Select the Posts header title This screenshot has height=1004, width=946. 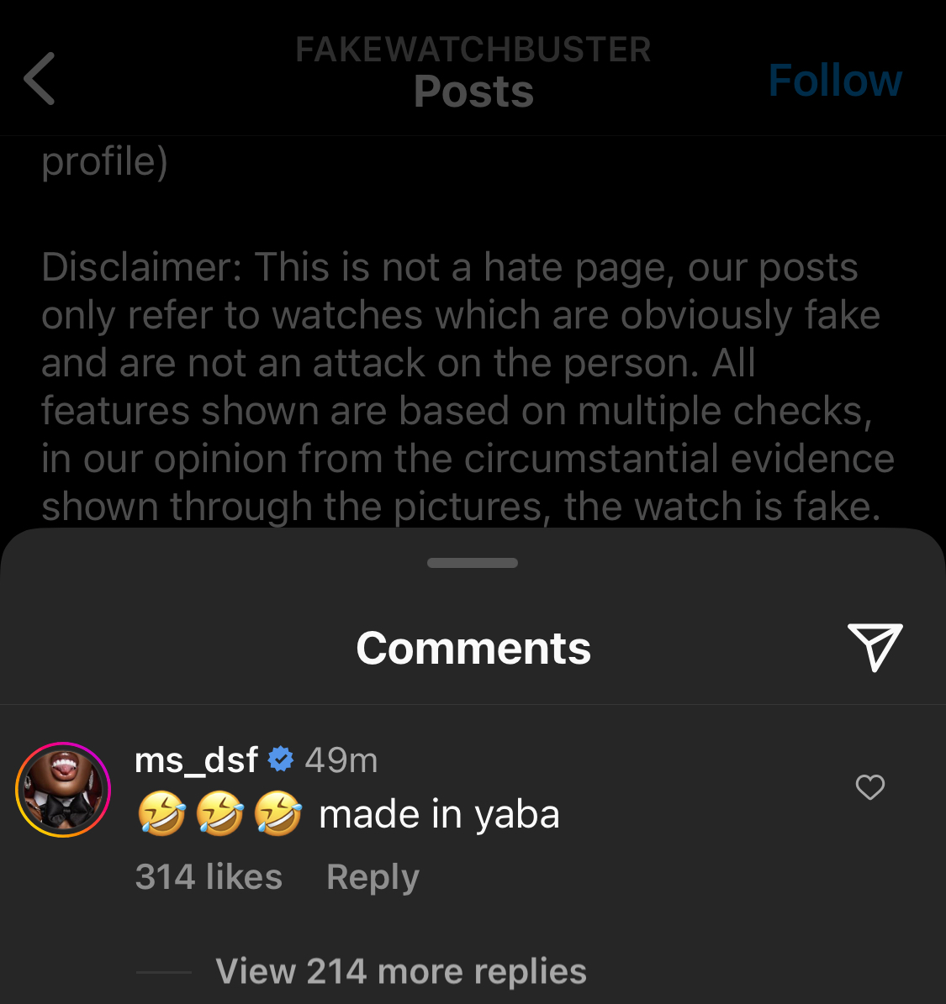473,91
